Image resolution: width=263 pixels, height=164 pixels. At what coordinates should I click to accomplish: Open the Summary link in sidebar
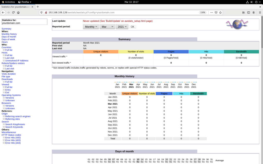(x=6, y=29)
